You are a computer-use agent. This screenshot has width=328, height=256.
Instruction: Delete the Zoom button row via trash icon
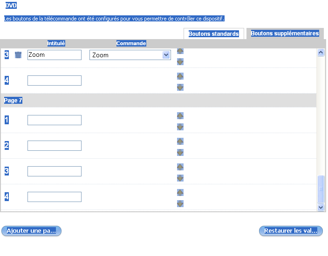coord(18,55)
